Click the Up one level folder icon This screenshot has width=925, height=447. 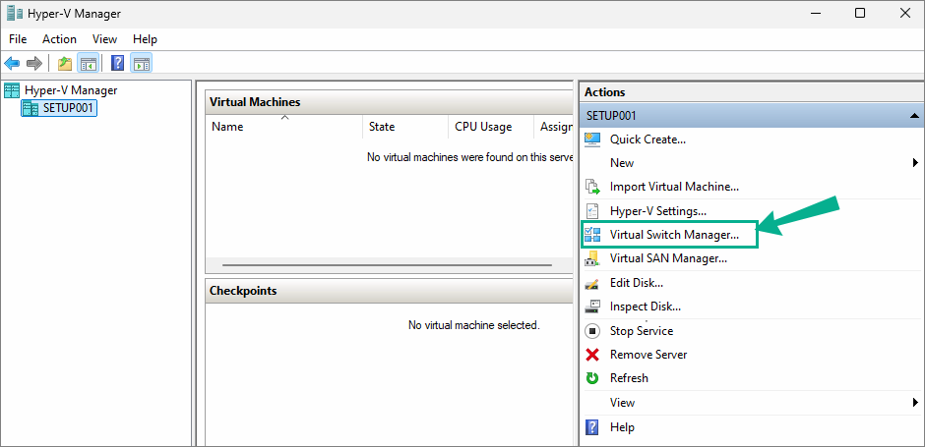[x=65, y=63]
